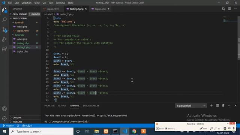Switch to the topics.php editor tab

click(100, 9)
